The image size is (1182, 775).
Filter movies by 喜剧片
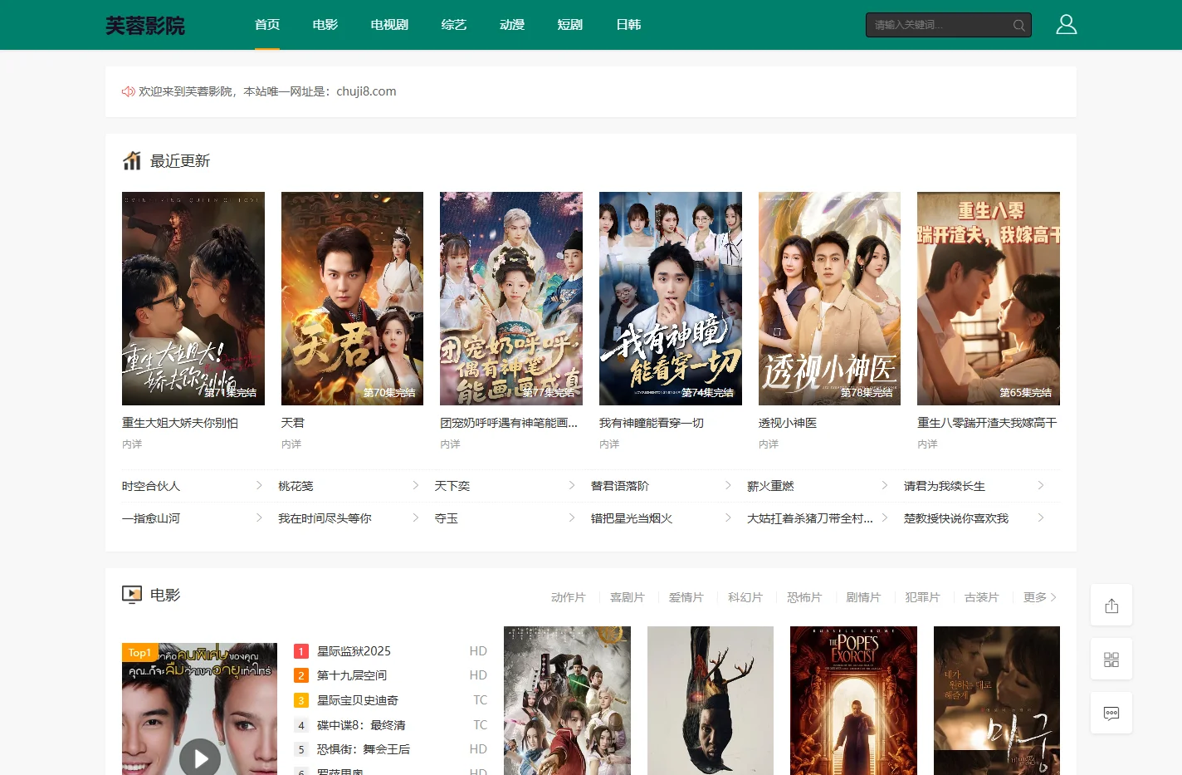[628, 597]
